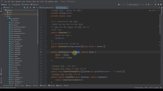Screen dimensions: 163x91
Task: Open the Build tool window at the bottom
Action: 66,85
